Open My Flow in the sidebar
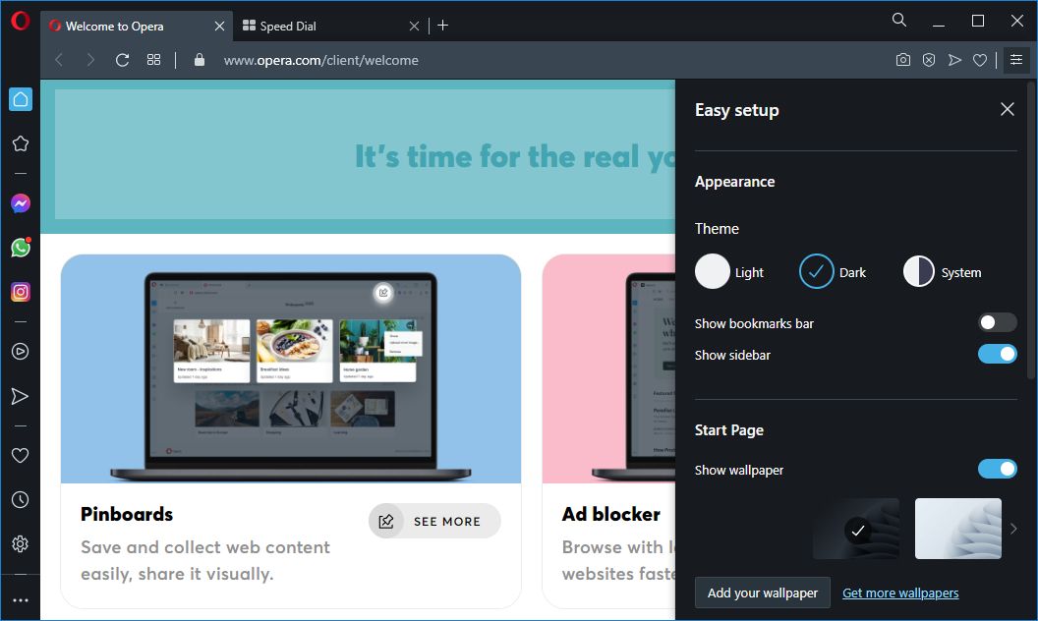Screen dimensions: 1038x621 tap(21, 396)
